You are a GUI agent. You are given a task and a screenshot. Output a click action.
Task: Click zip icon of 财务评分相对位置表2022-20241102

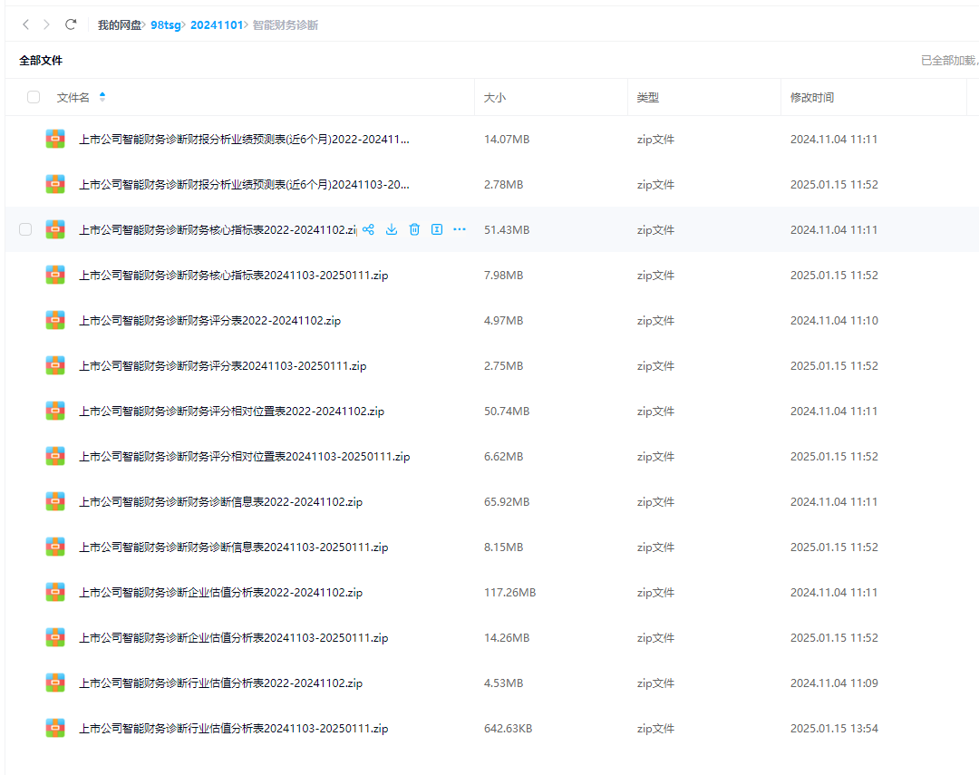click(55, 411)
